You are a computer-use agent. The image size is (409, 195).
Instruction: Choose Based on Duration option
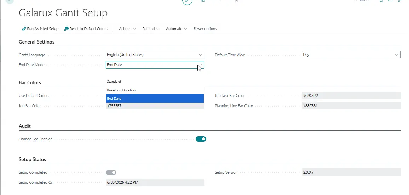coord(155,90)
